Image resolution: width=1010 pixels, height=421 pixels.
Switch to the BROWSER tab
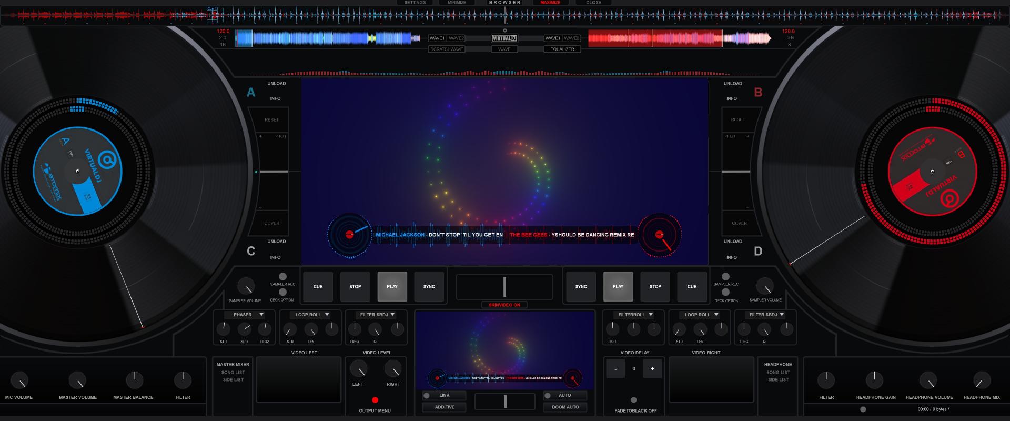point(504,3)
